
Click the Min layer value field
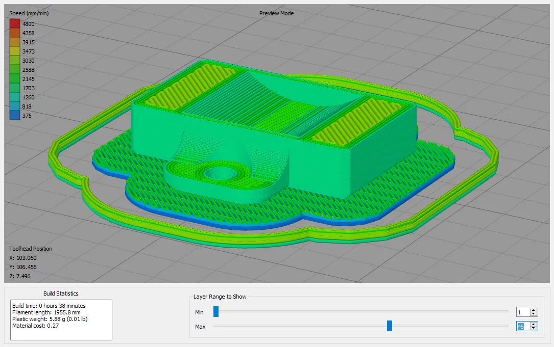[523, 312]
